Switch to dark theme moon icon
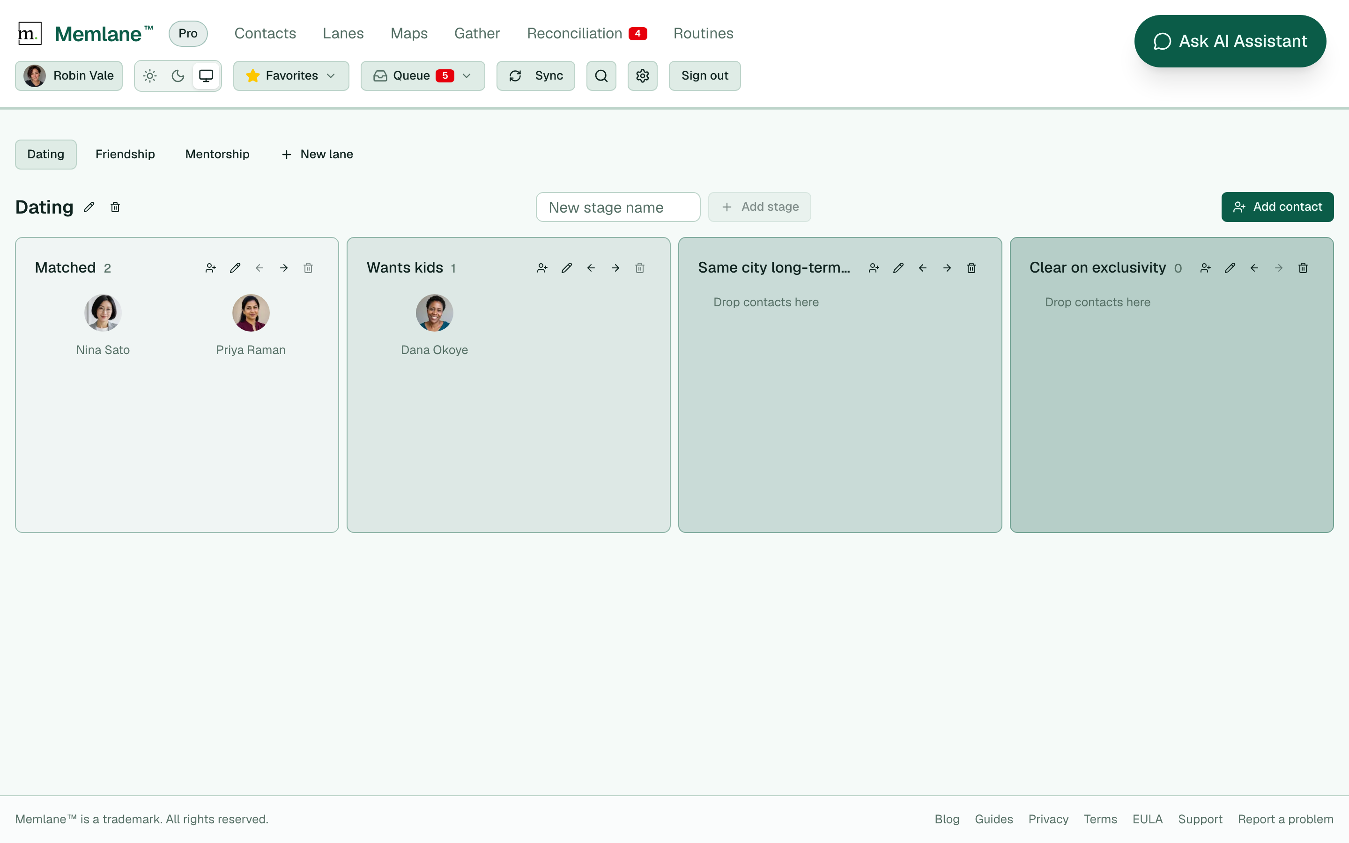 178,76
